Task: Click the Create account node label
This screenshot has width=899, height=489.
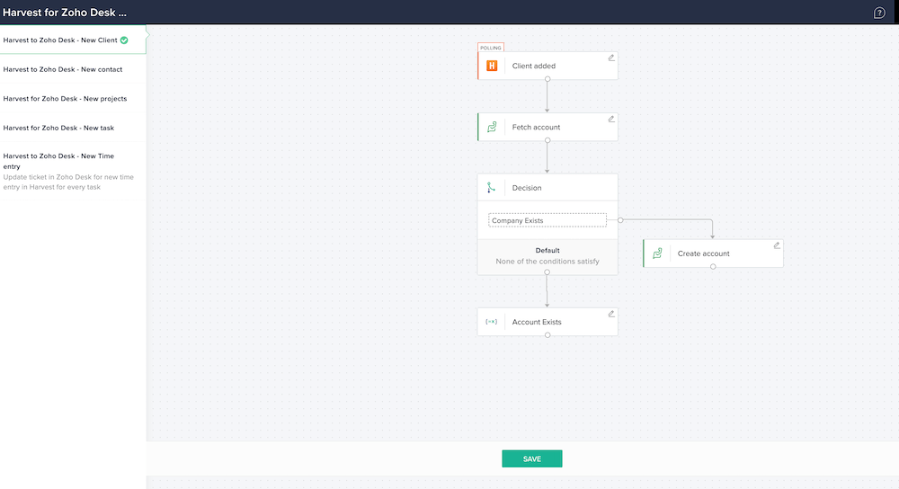Action: point(704,253)
